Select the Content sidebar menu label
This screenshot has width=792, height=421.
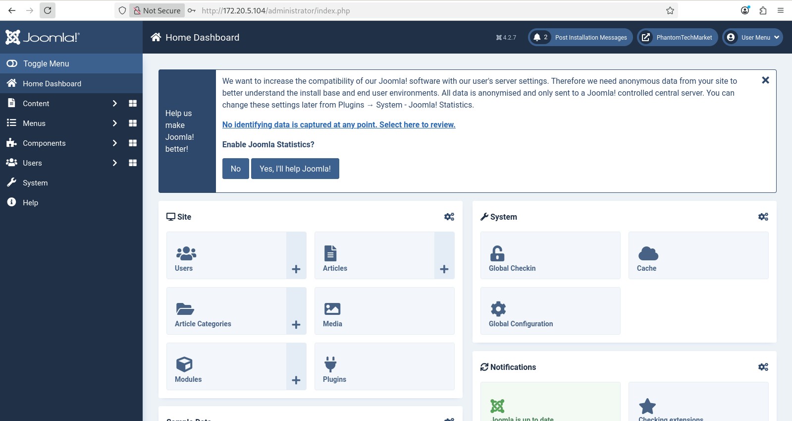(x=36, y=103)
